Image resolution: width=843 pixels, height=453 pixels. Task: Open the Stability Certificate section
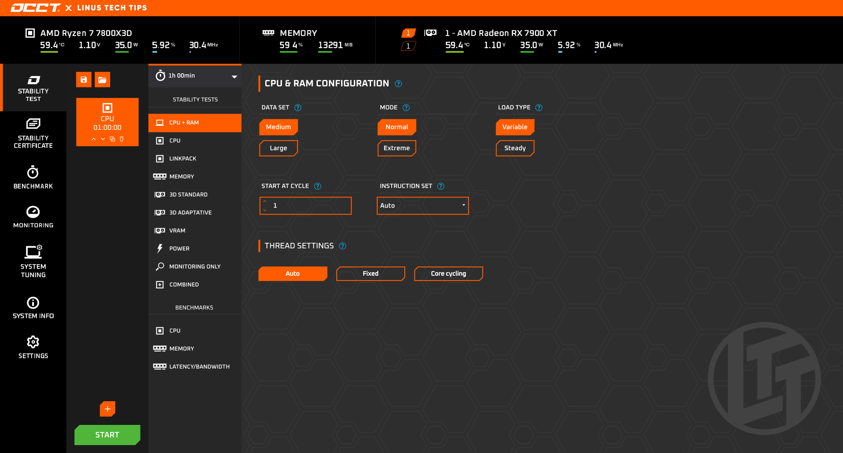(x=33, y=133)
